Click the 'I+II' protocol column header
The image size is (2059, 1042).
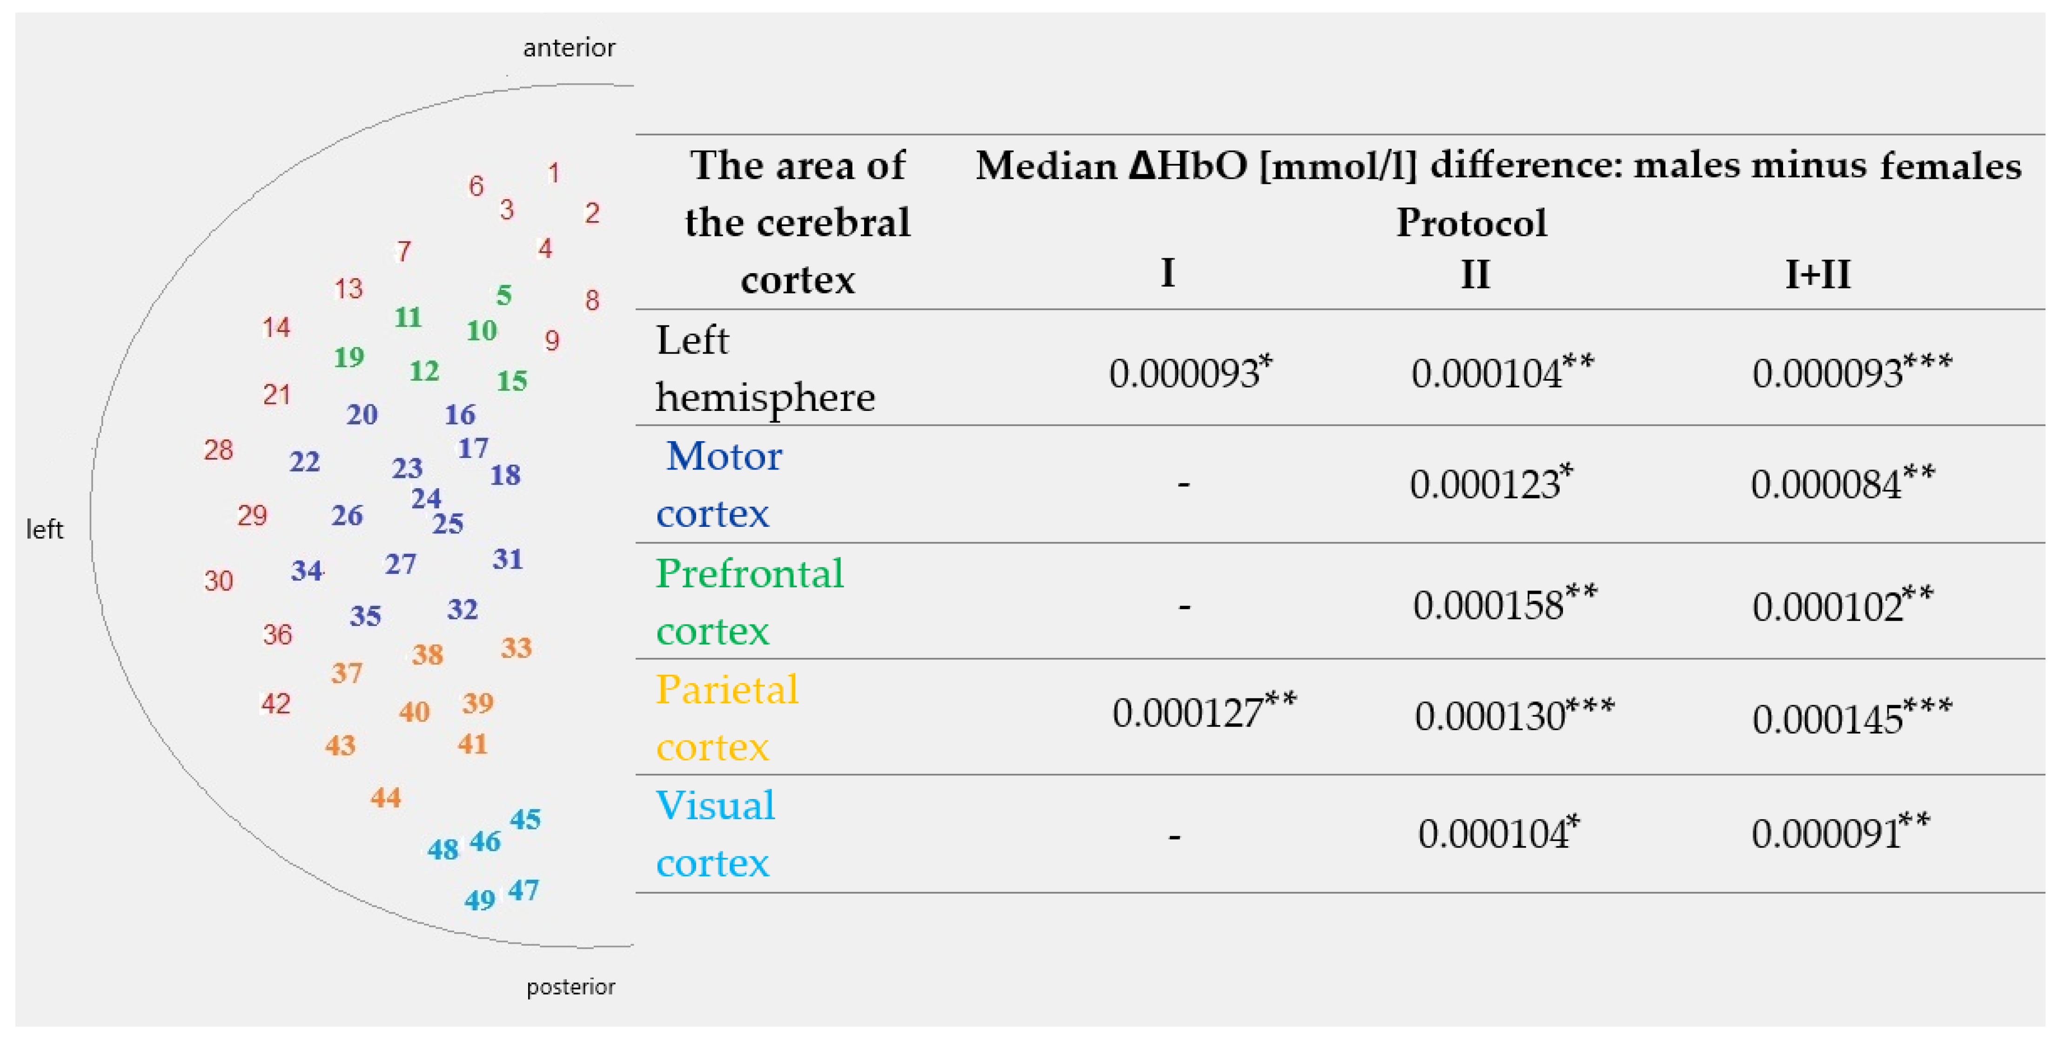point(1818,274)
